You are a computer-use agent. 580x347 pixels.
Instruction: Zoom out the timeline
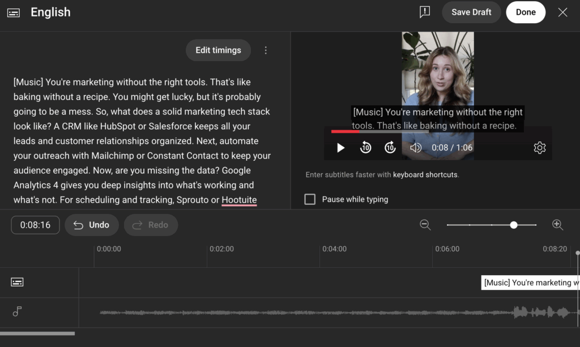tap(425, 225)
